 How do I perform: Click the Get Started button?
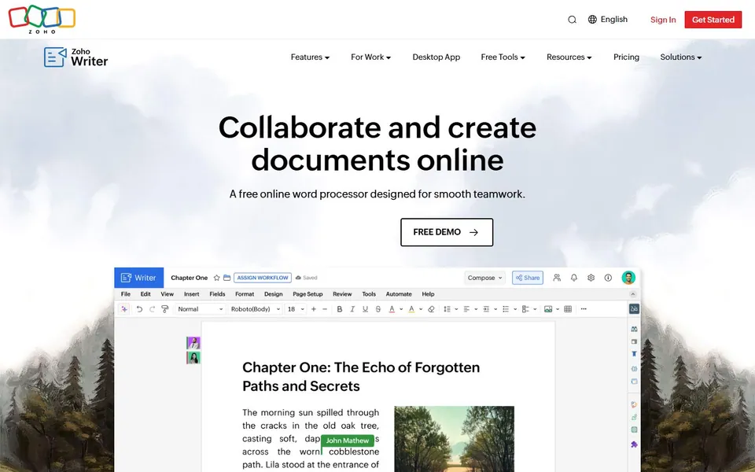(x=713, y=20)
